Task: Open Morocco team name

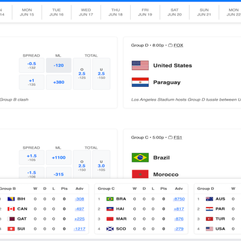Action: click(166, 175)
